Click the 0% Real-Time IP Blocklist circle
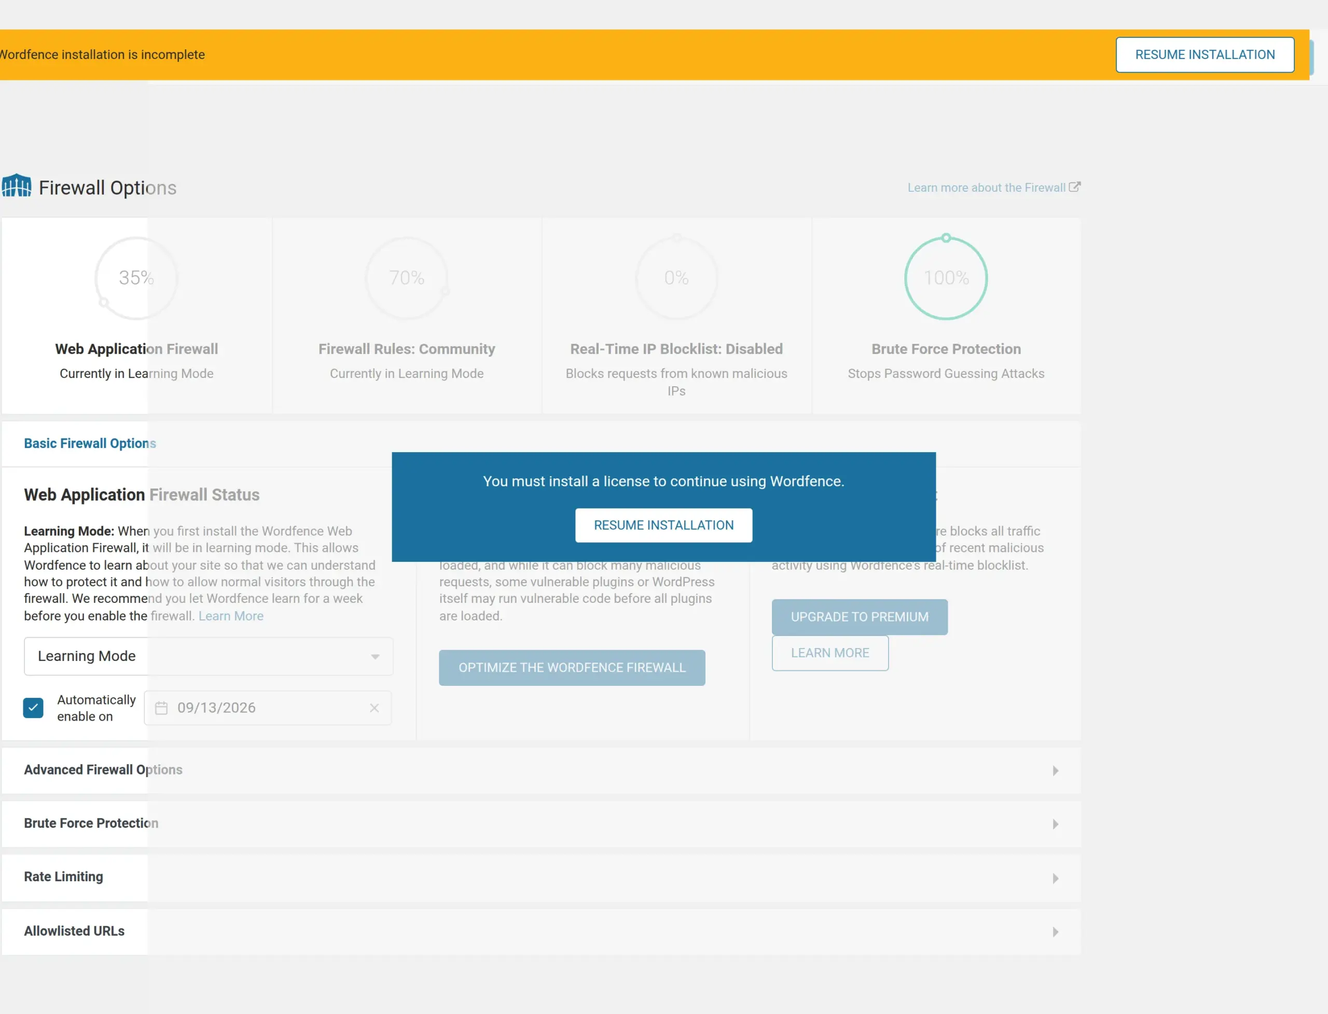 676,277
